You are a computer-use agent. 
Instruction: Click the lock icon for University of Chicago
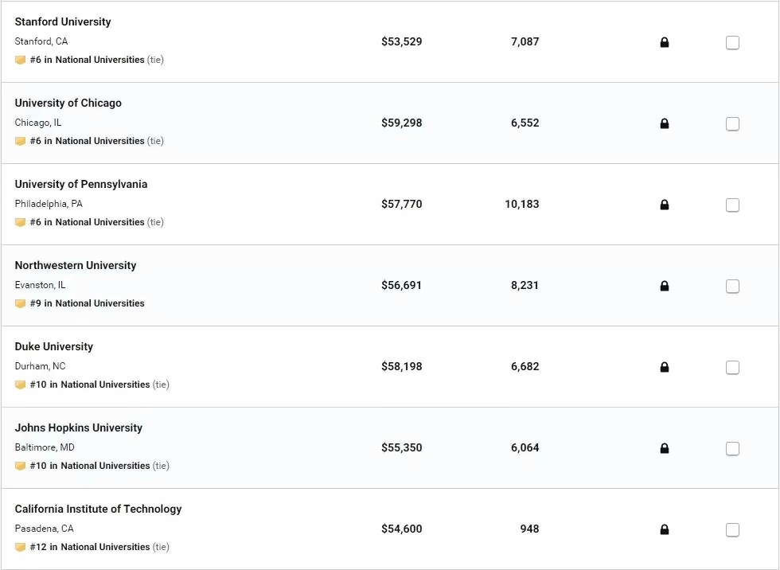(x=665, y=123)
